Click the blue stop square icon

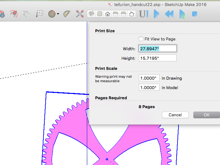[x=195, y=14]
